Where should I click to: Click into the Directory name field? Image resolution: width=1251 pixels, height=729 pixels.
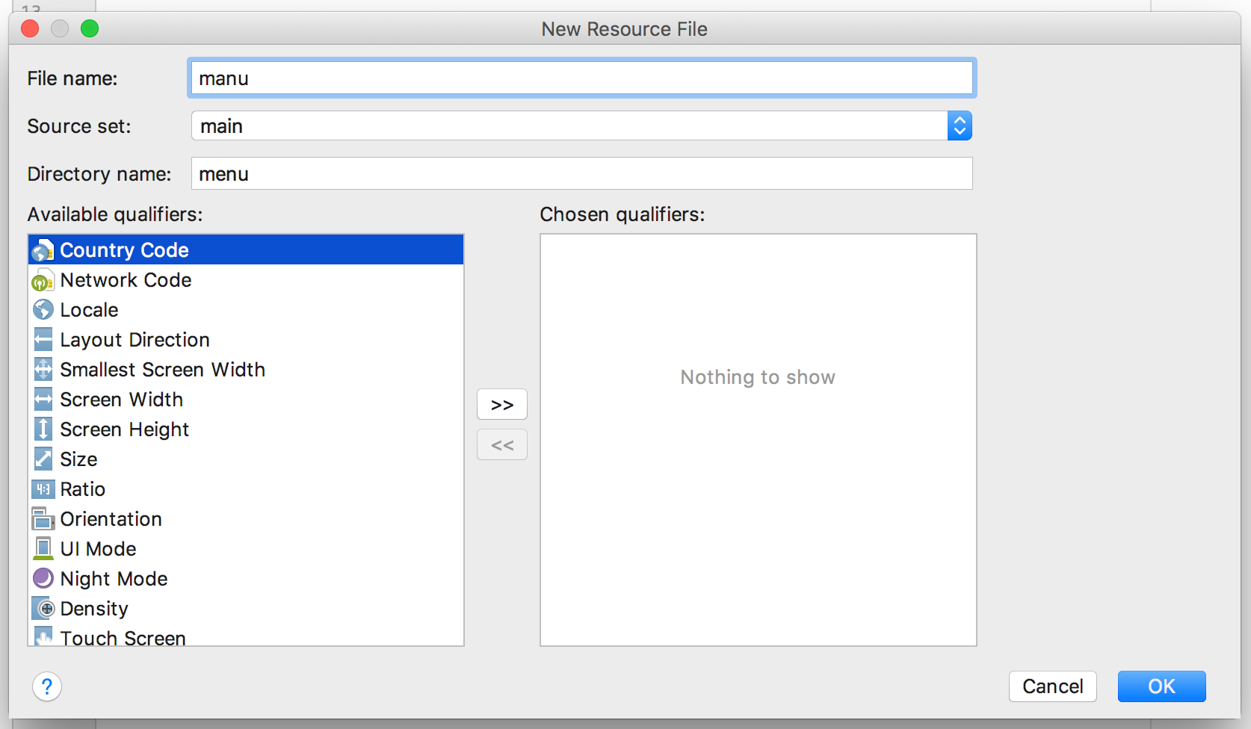(x=581, y=174)
